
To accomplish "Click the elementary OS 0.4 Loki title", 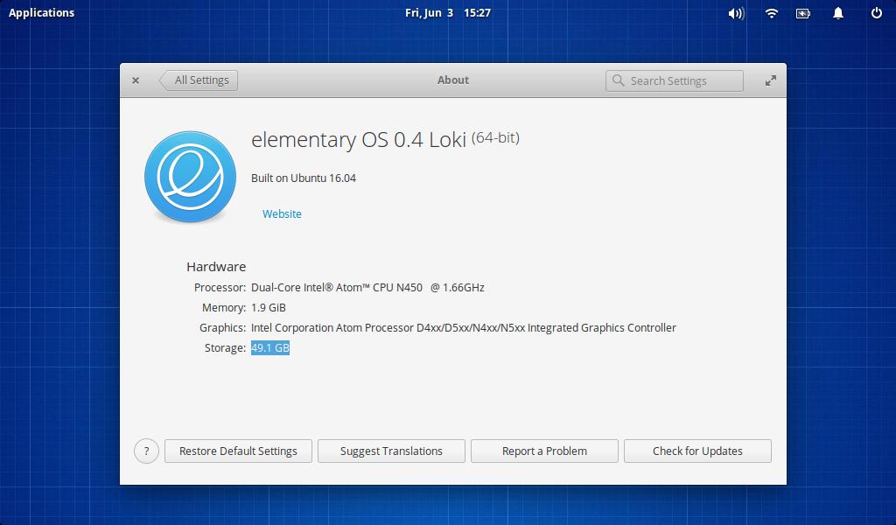I will tap(359, 139).
